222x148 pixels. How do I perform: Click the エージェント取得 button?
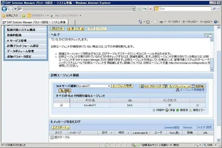(122, 86)
